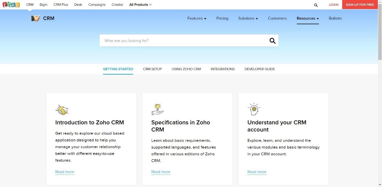Expand the Solutions dropdown menu
Image resolution: width=382 pixels, height=187 pixels.
click(x=248, y=18)
